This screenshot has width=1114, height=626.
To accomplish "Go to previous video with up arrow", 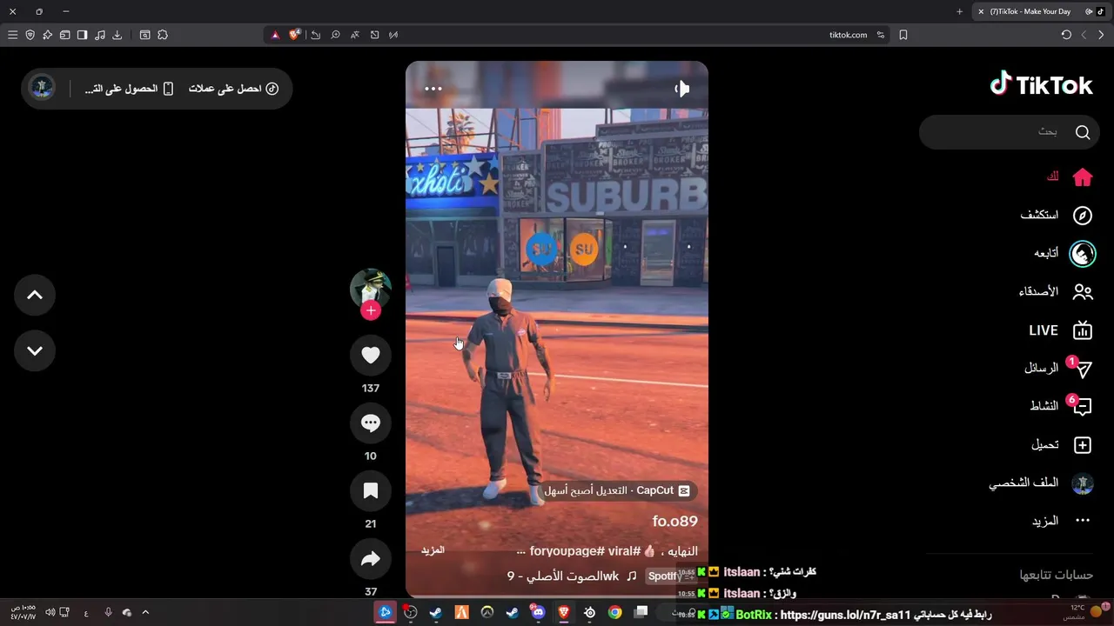I will (35, 295).
